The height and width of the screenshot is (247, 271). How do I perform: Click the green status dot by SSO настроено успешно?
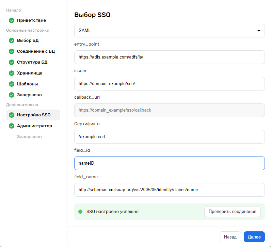click(x=80, y=212)
